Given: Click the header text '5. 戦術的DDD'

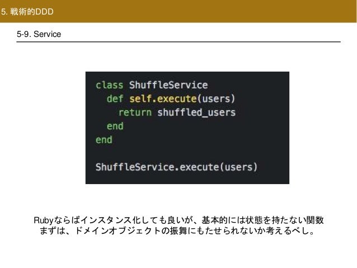Looking at the screenshot, I should tap(27, 11).
